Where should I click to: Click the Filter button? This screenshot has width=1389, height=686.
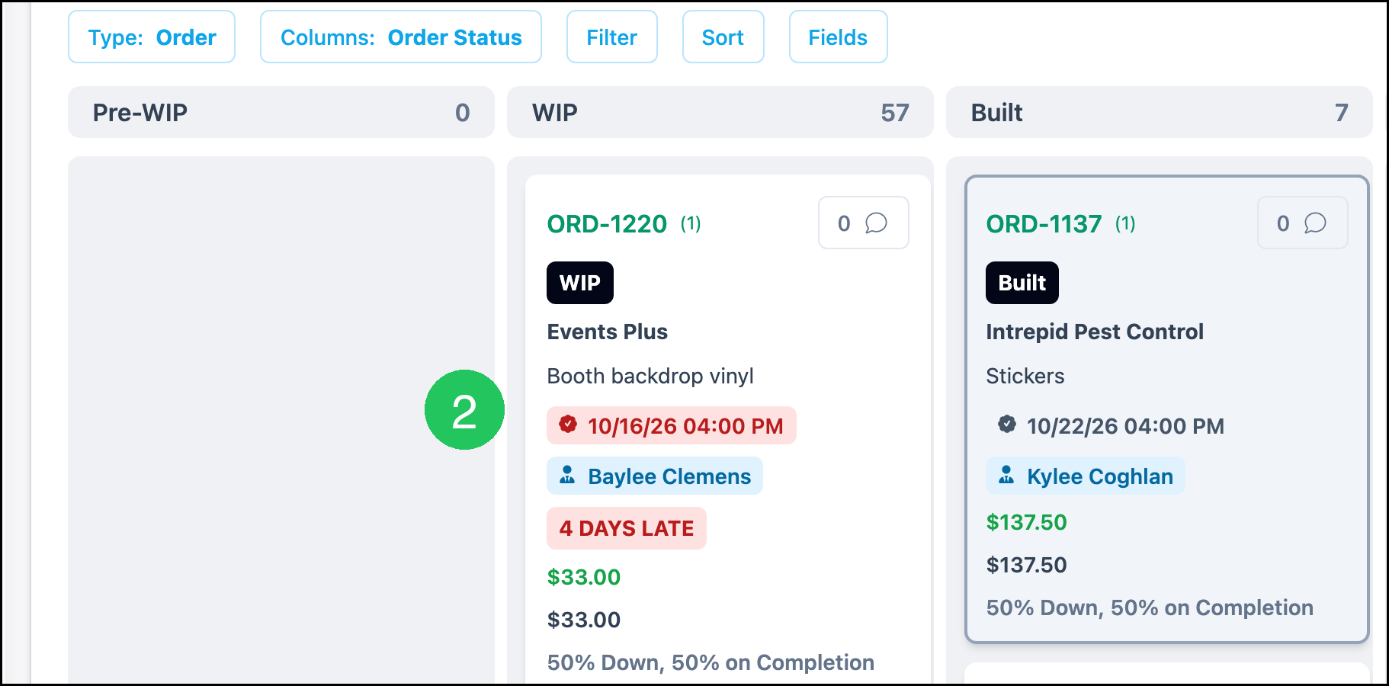coord(612,37)
